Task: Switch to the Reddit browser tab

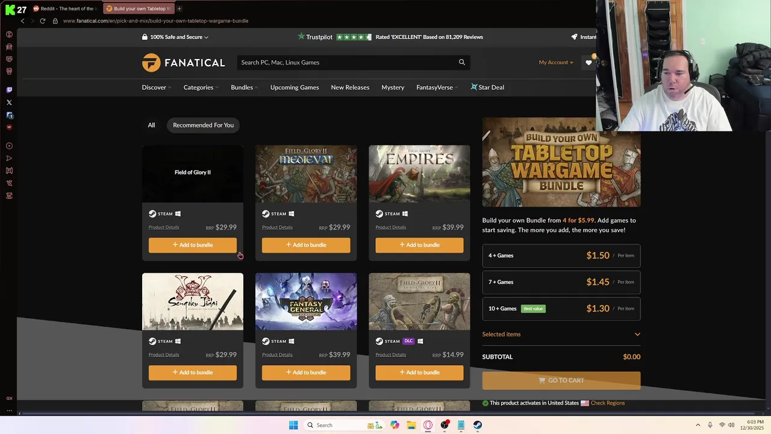Action: coord(64,8)
